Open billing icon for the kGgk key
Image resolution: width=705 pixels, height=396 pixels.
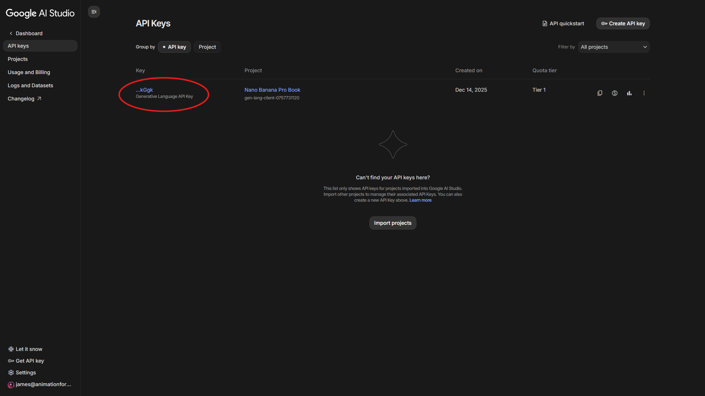click(x=614, y=93)
